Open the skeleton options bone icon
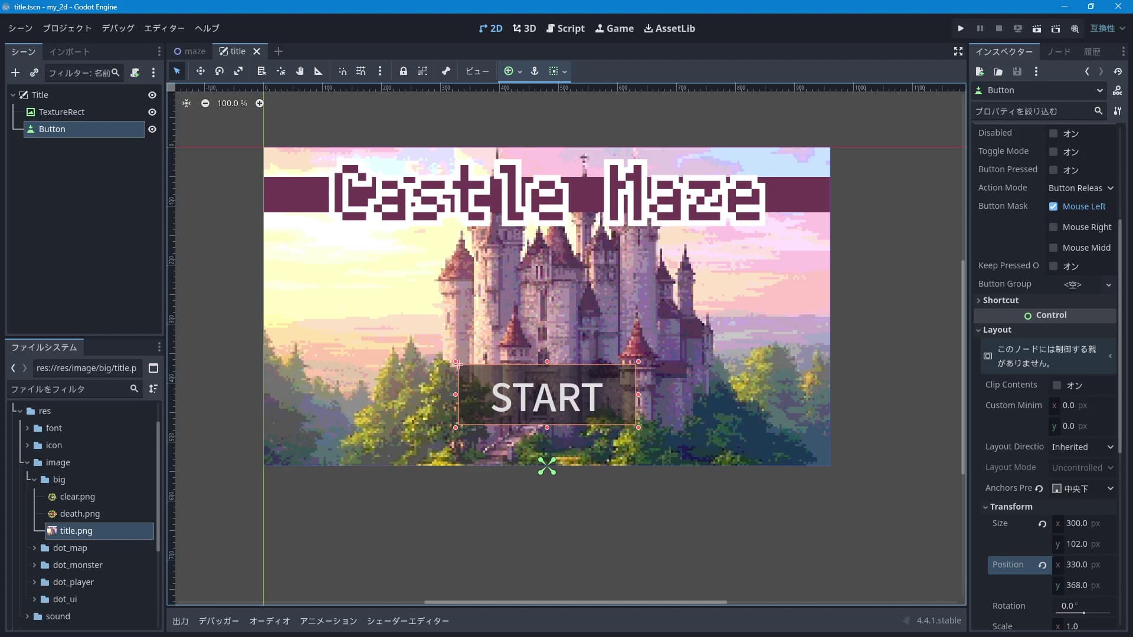The width and height of the screenshot is (1133, 637). (446, 71)
